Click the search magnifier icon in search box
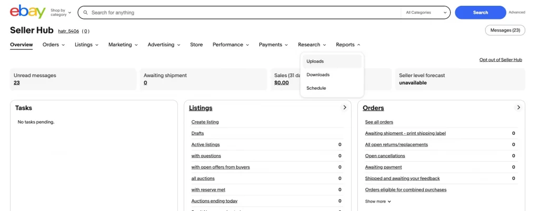539x211 pixels. 86,13
